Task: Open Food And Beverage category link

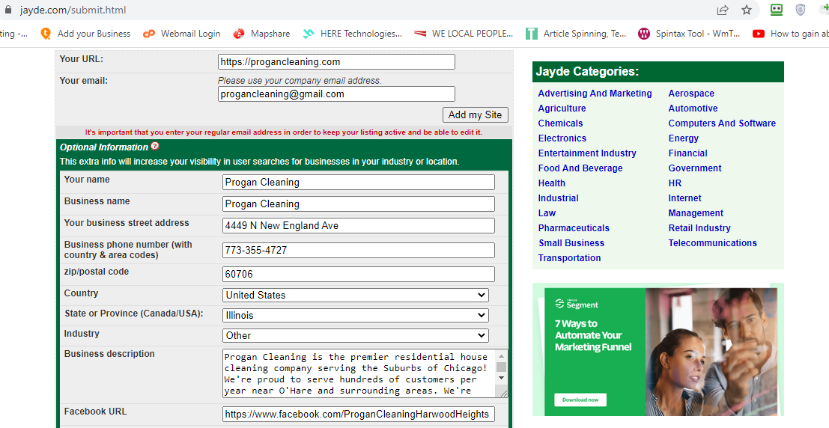Action: point(580,168)
